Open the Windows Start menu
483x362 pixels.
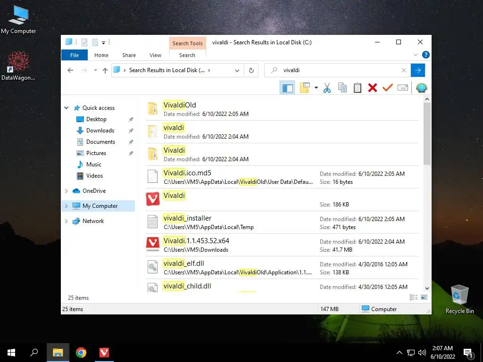click(11, 353)
